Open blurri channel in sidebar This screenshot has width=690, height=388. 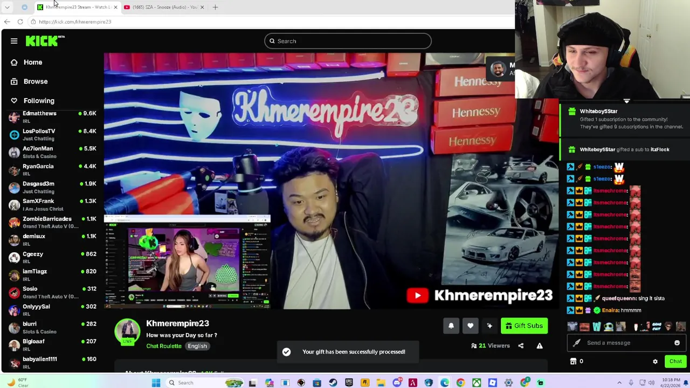(x=52, y=328)
